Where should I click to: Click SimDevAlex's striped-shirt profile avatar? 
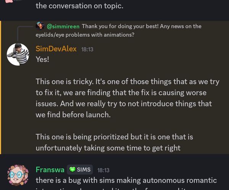(x=18, y=54)
